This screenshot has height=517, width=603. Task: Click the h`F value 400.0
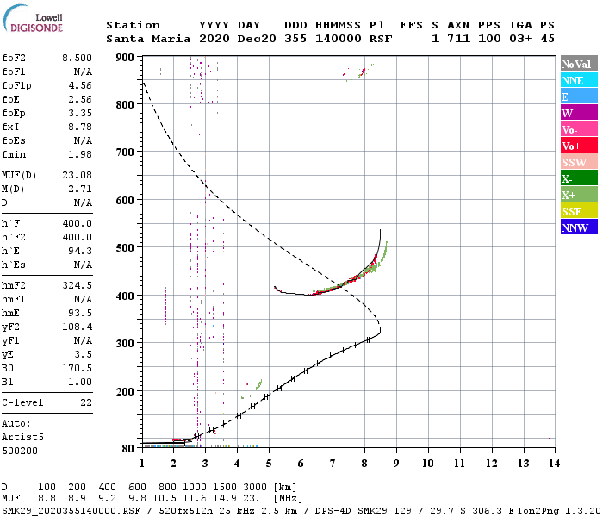77,223
